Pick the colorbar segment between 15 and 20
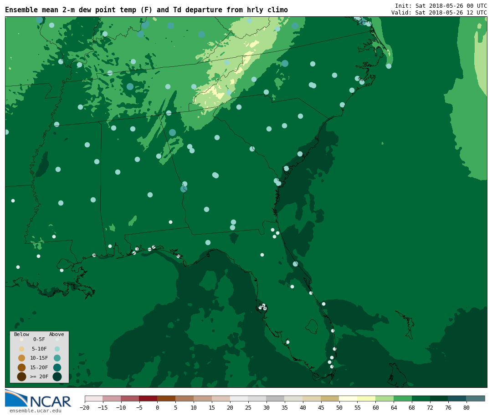Viewport: 492px width, 416px height. pyautogui.click(x=221, y=398)
